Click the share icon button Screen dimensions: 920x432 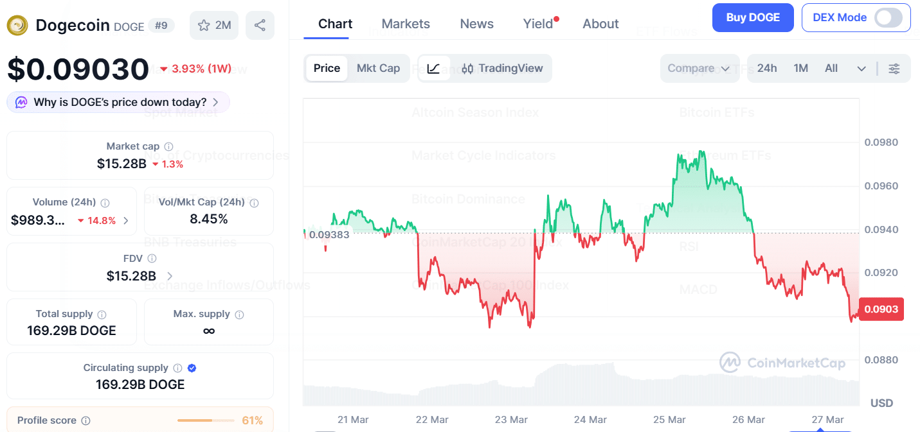click(260, 26)
